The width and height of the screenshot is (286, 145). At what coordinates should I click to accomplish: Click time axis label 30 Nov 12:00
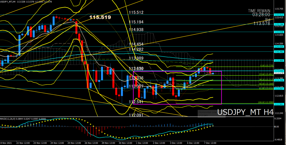click(x=126, y=143)
